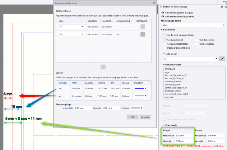Open the Rotation dropdown
This screenshot has height=150, width=227.
pos(195,113)
